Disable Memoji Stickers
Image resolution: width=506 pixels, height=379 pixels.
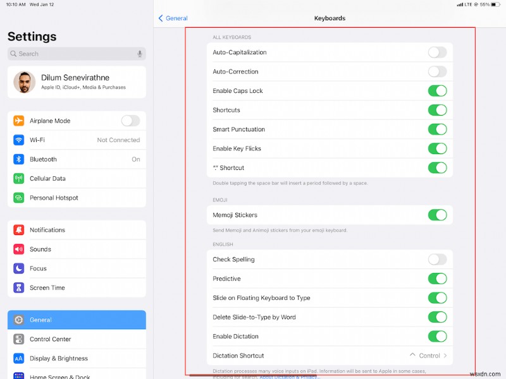pos(438,214)
